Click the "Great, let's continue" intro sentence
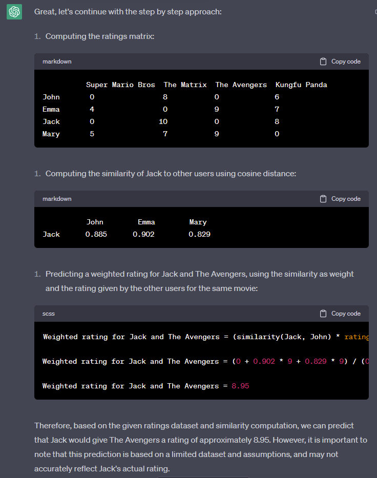 [128, 12]
